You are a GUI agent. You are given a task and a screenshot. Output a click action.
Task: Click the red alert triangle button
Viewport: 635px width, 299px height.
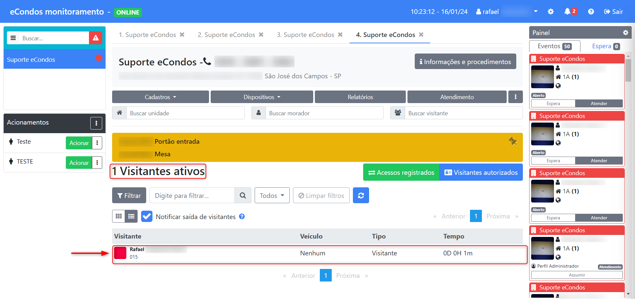tap(96, 38)
